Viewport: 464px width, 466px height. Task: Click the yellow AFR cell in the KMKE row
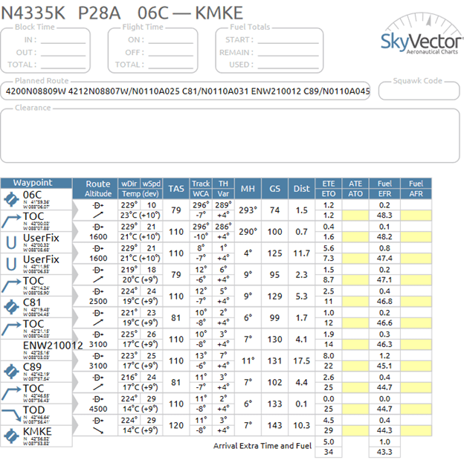pyautogui.click(x=416, y=430)
